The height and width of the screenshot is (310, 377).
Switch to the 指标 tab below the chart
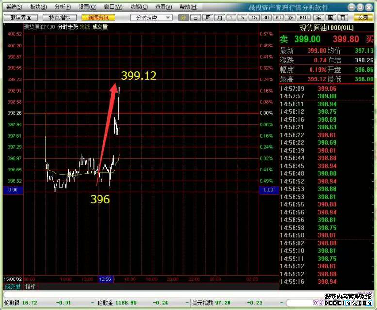pos(31,286)
